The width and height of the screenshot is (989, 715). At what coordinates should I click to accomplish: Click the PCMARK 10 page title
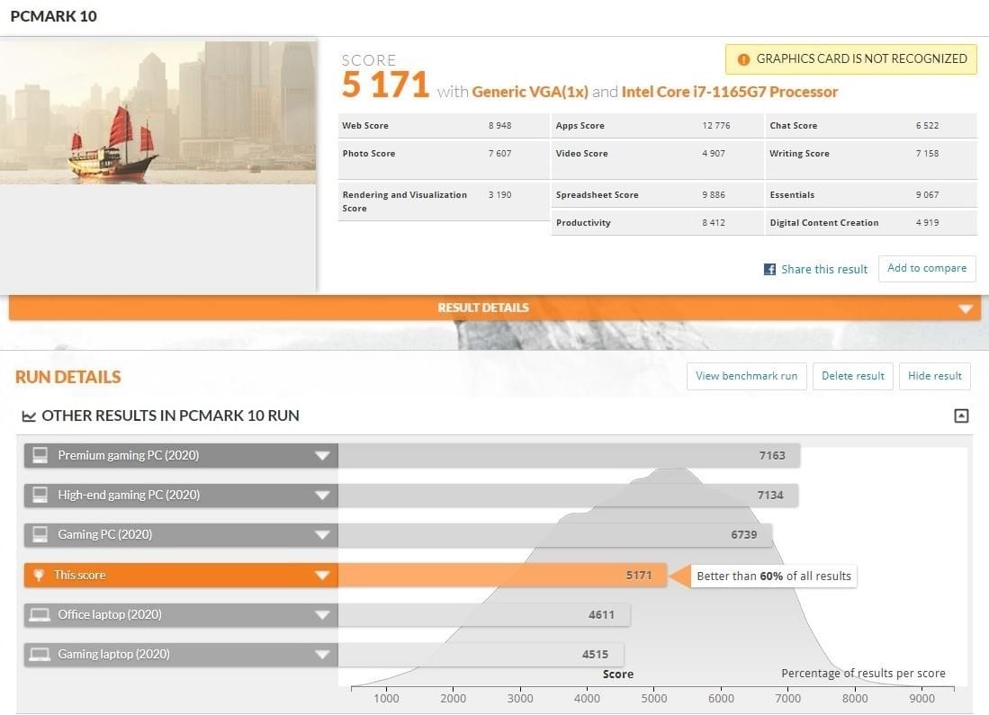coord(54,16)
